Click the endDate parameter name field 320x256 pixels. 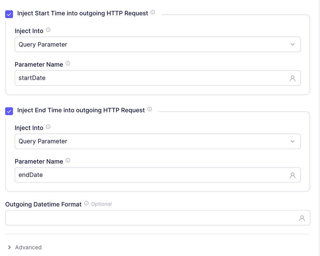(x=157, y=175)
